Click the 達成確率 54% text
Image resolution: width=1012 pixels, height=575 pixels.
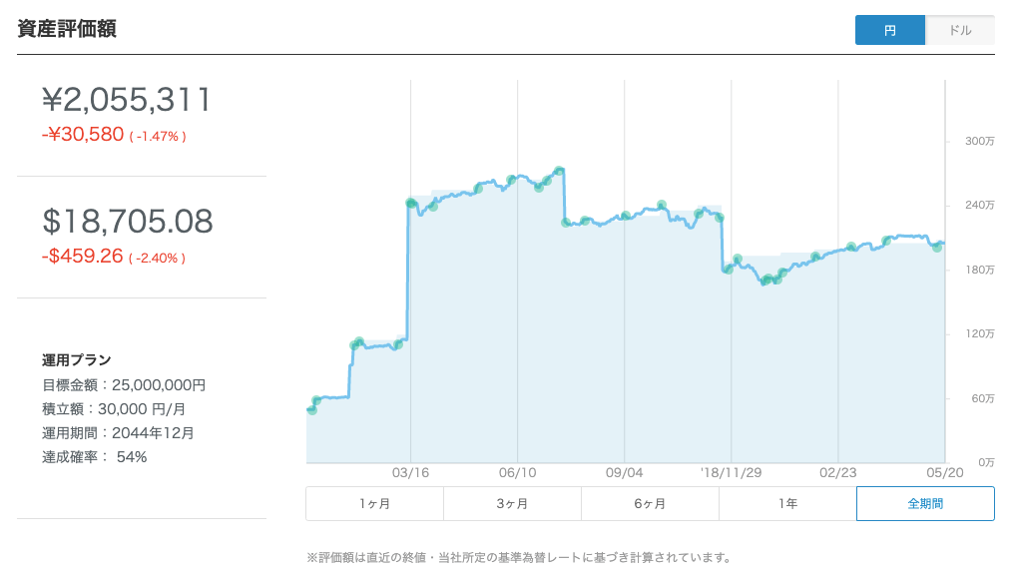click(x=94, y=457)
